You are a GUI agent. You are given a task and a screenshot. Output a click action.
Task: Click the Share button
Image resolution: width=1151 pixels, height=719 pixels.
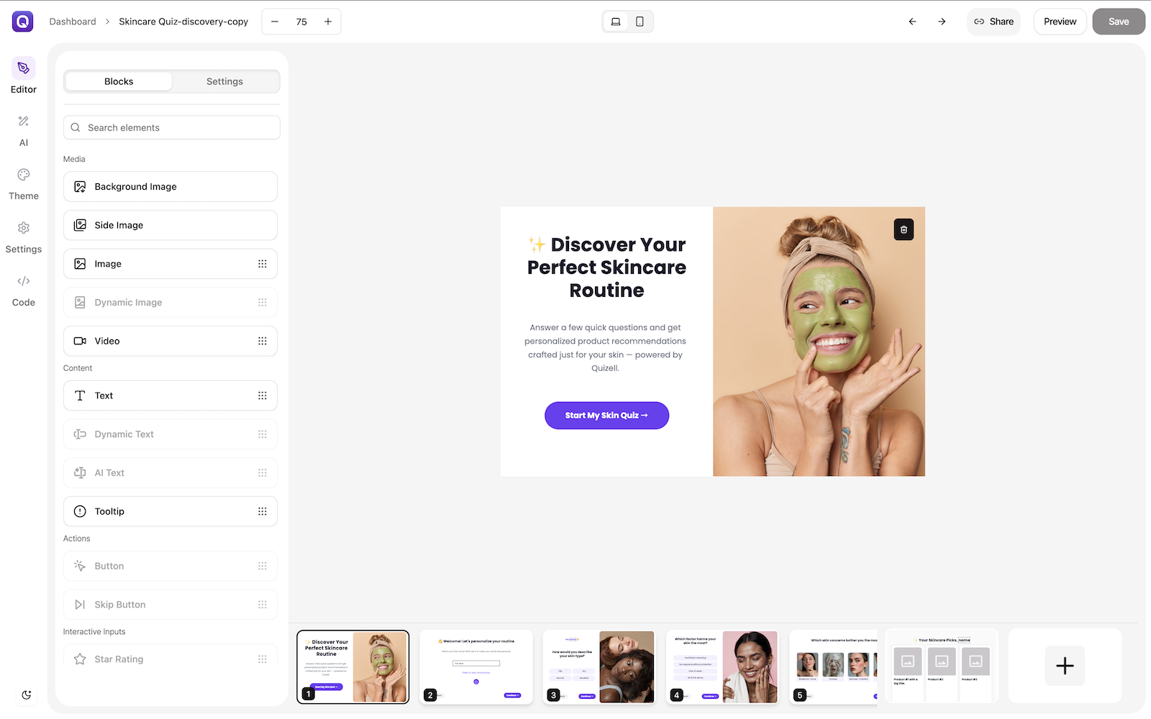(993, 22)
